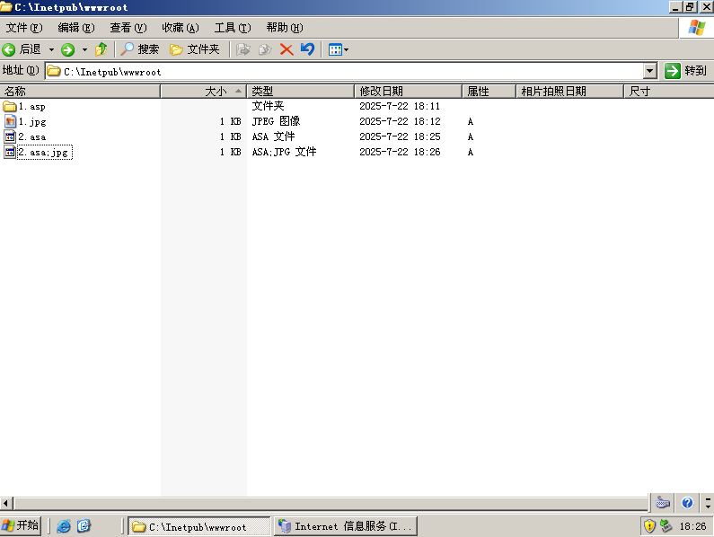714x537 pixels.
Task: Click the address bar path field
Action: [344, 72]
